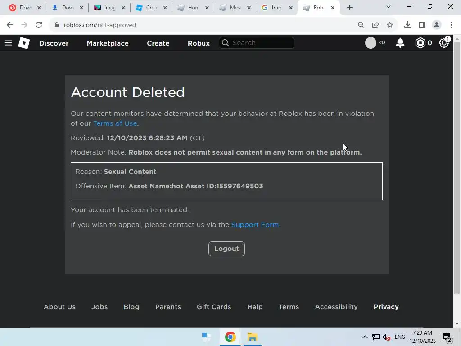The height and width of the screenshot is (346, 461).
Task: Click the avatar profile picture
Action: (x=371, y=43)
